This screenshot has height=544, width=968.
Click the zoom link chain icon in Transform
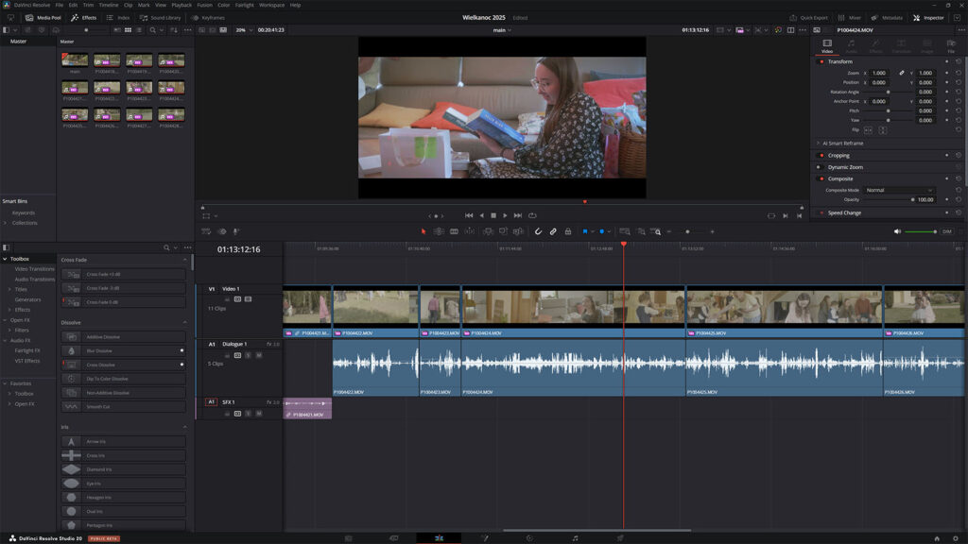901,73
